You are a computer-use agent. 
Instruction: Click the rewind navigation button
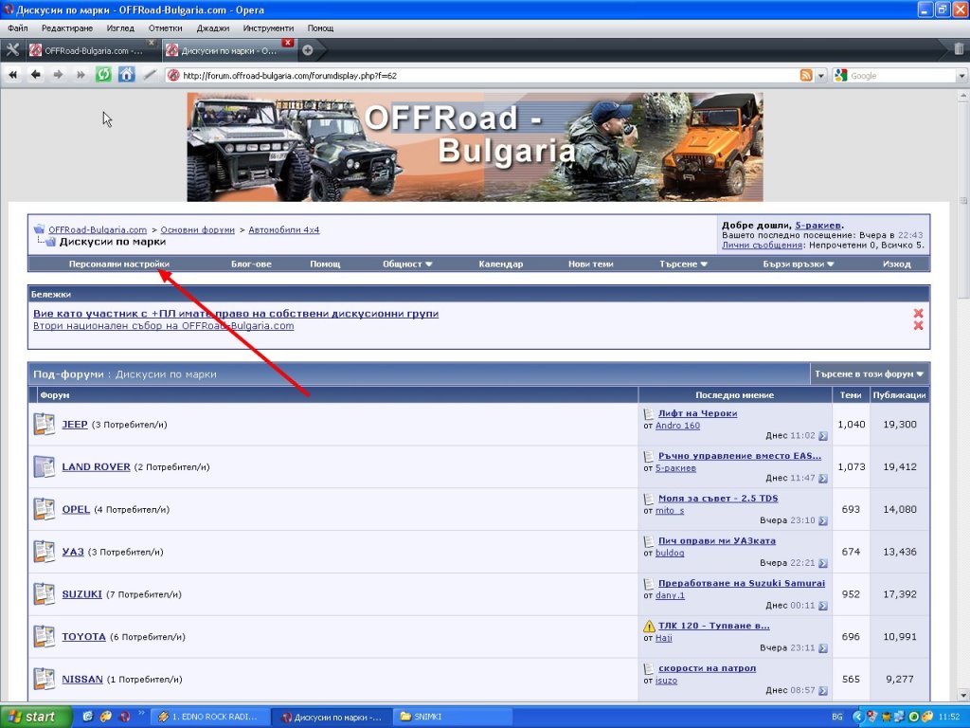pyautogui.click(x=13, y=75)
